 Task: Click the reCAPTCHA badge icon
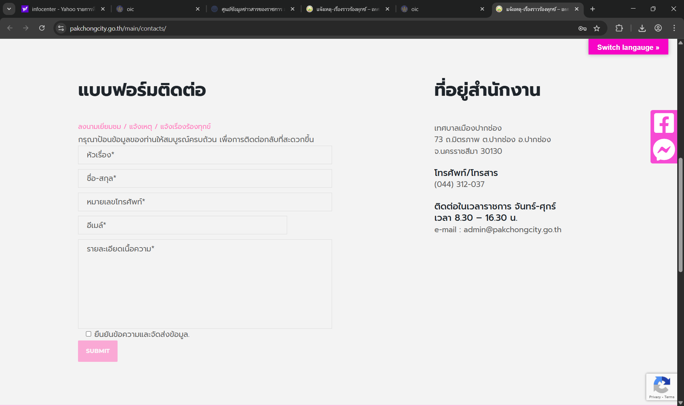click(x=662, y=385)
